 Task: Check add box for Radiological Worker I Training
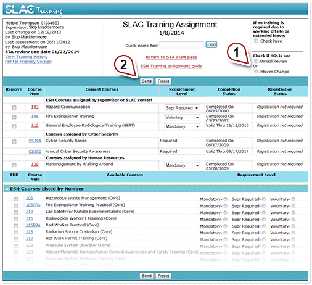point(15,219)
